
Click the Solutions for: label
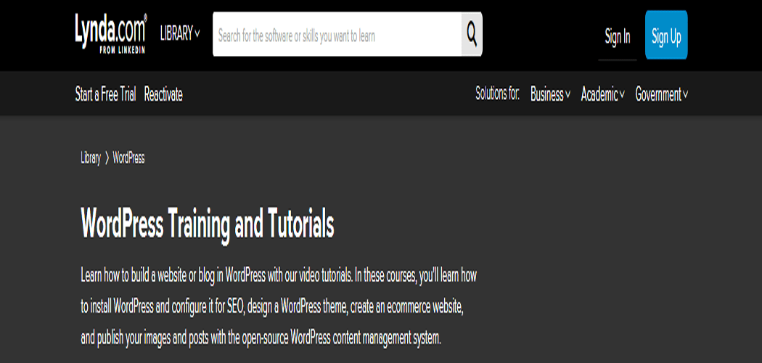pos(498,94)
